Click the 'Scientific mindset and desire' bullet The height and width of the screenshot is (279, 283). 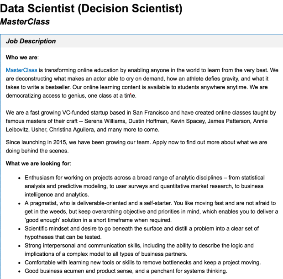point(141,233)
